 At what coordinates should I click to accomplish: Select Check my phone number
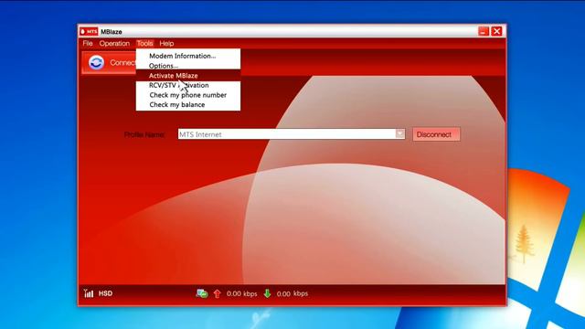tap(188, 95)
